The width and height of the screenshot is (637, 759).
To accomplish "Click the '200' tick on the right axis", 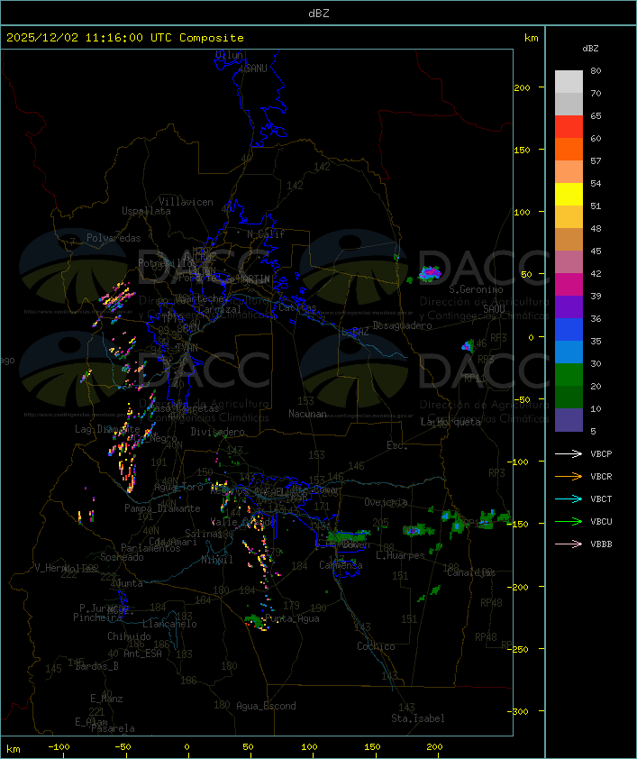I will [x=522, y=87].
